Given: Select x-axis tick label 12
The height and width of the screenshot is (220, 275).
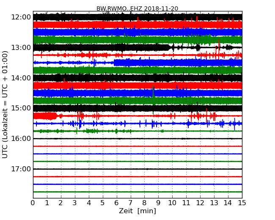Looking at the screenshot, I should click(x=200, y=203).
